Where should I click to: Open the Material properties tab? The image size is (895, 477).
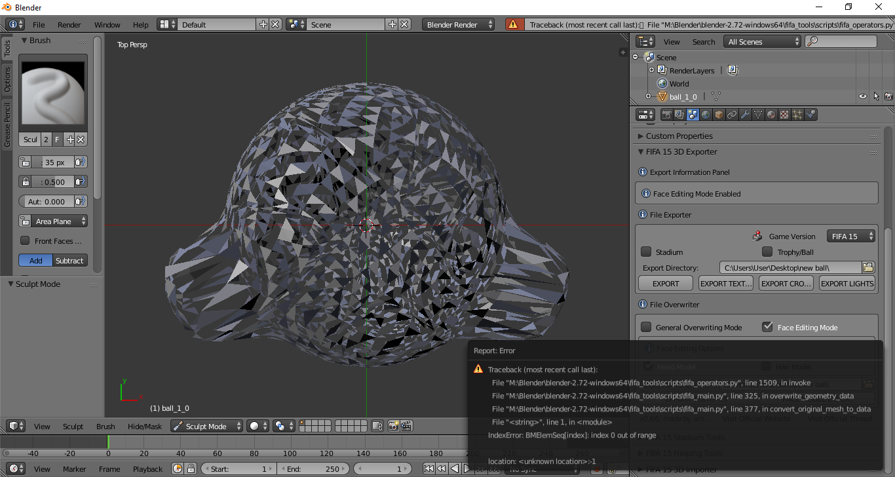point(771,115)
